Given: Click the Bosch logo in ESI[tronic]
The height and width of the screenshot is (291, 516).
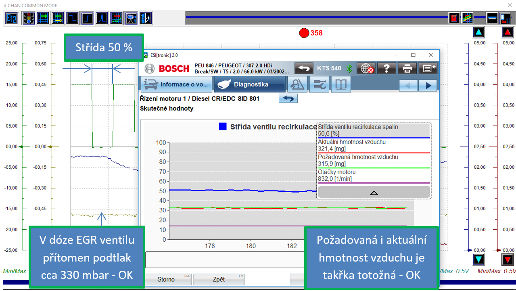Looking at the screenshot, I should 167,69.
